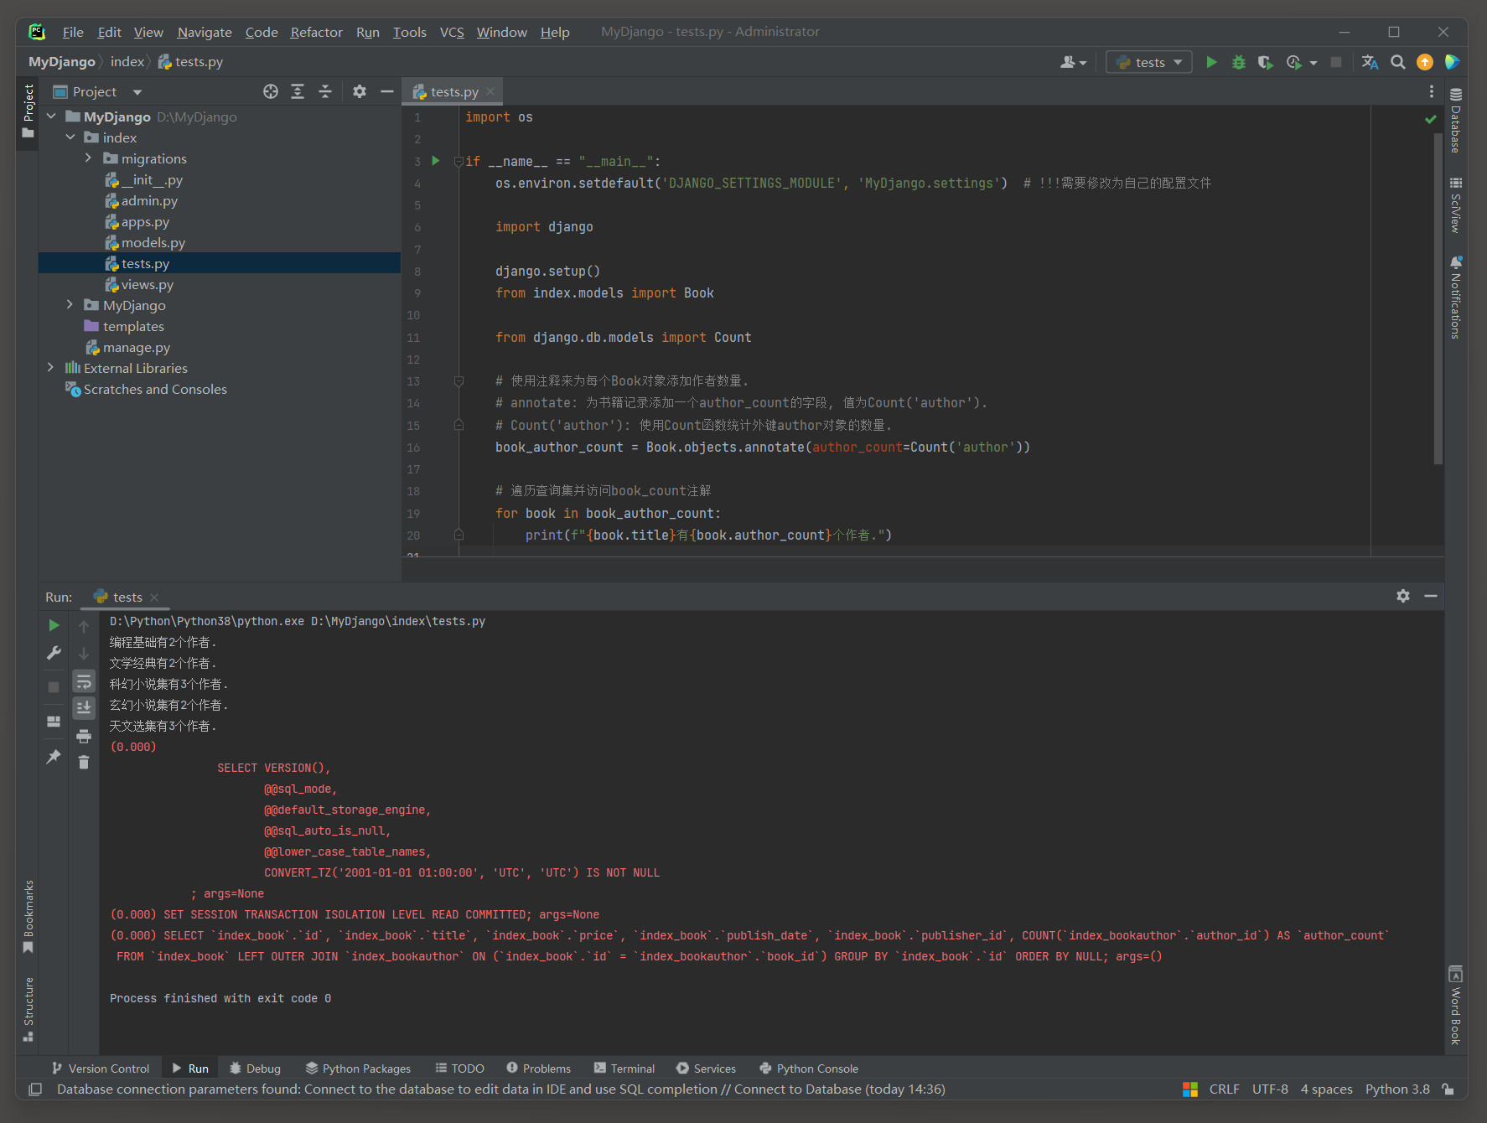The width and height of the screenshot is (1487, 1123).
Task: Expand External Libraries node
Action: click(x=51, y=368)
